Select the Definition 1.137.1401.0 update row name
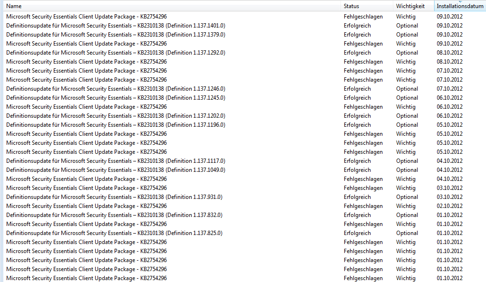The height and width of the screenshot is (282, 486). click(116, 26)
